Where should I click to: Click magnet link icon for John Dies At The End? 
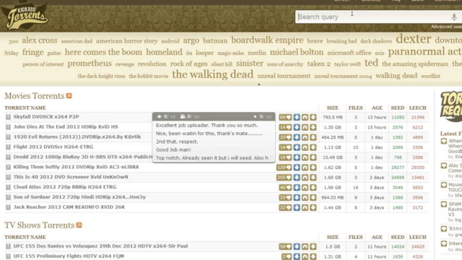pyautogui.click(x=305, y=127)
